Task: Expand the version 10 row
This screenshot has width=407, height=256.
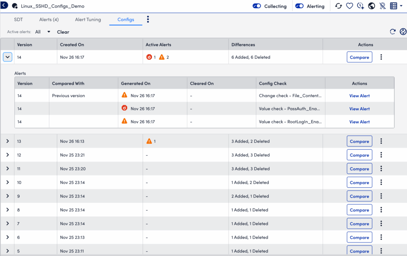Action: tap(8, 182)
